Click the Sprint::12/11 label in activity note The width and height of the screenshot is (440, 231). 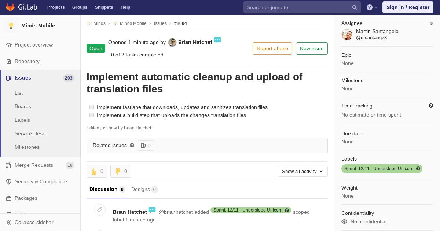[248, 210]
